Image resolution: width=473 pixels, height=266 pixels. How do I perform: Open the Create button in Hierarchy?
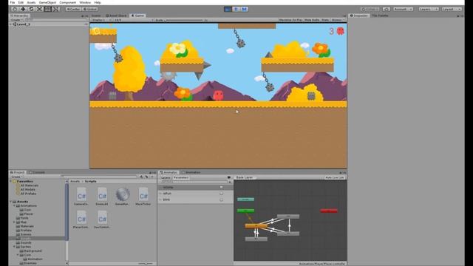[x=16, y=20]
